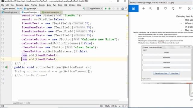The image size is (193, 108).
Task: Open the IDE notifications bubble icon
Action: [126, 106]
